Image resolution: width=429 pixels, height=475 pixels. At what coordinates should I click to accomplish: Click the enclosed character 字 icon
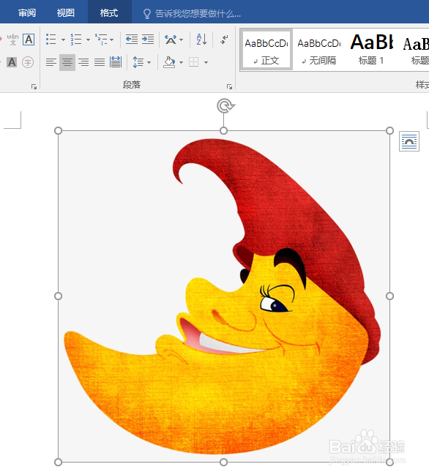(28, 62)
